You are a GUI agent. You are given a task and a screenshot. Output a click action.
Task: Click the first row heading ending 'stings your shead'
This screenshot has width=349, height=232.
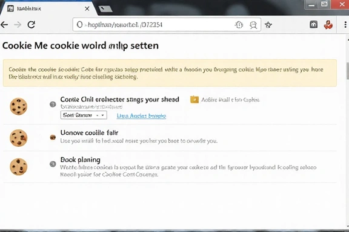(x=119, y=100)
